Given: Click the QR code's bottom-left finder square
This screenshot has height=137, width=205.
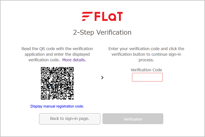Looking at the screenshot, I should click(x=43, y=97).
